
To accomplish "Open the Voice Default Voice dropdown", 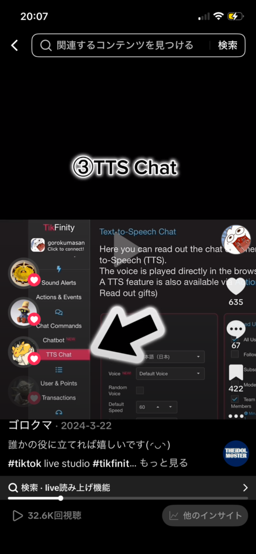I will (170, 373).
